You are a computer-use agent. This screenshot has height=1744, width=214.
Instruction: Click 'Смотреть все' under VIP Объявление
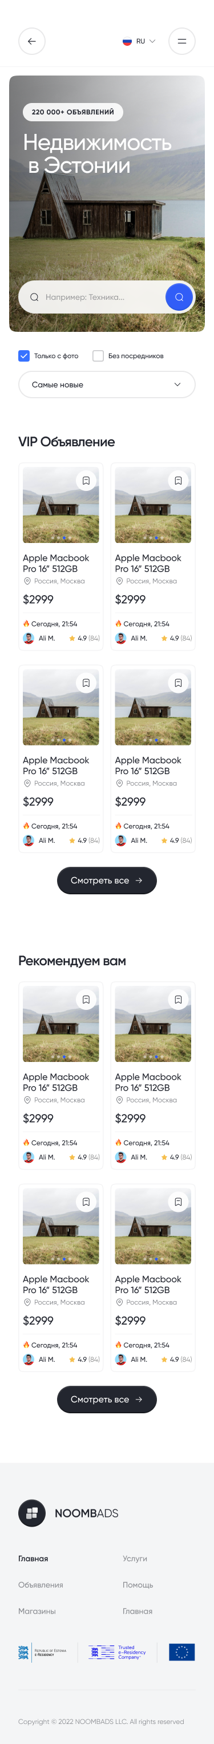(107, 880)
